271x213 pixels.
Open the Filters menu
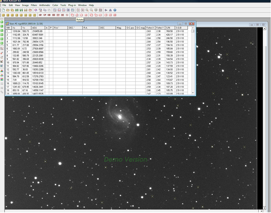tap(34, 5)
